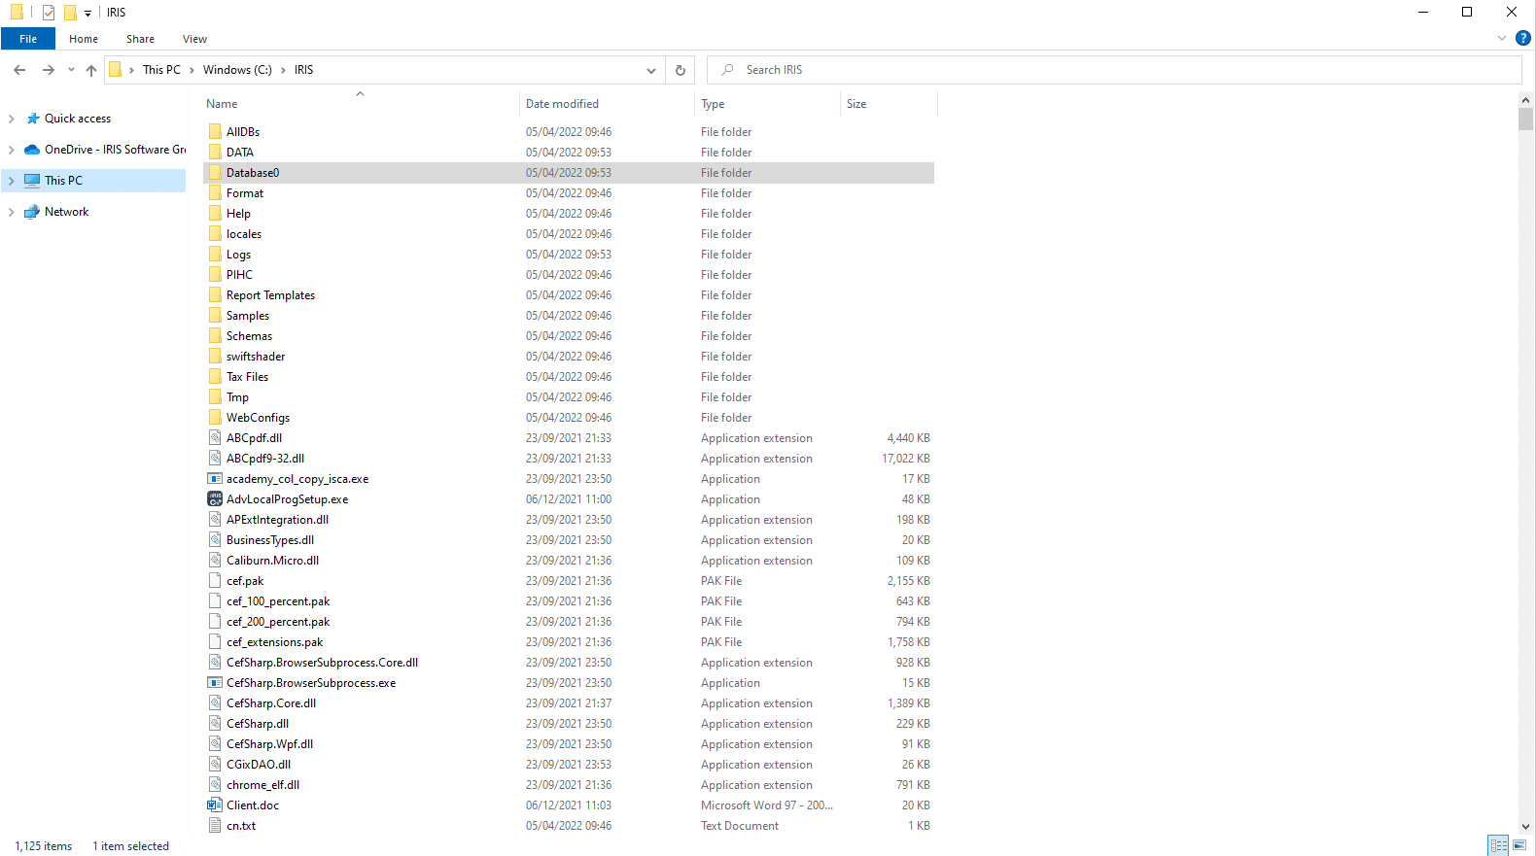Select the academy_col_copy_isca.exe icon
The height and width of the screenshot is (856, 1536).
pyautogui.click(x=215, y=478)
